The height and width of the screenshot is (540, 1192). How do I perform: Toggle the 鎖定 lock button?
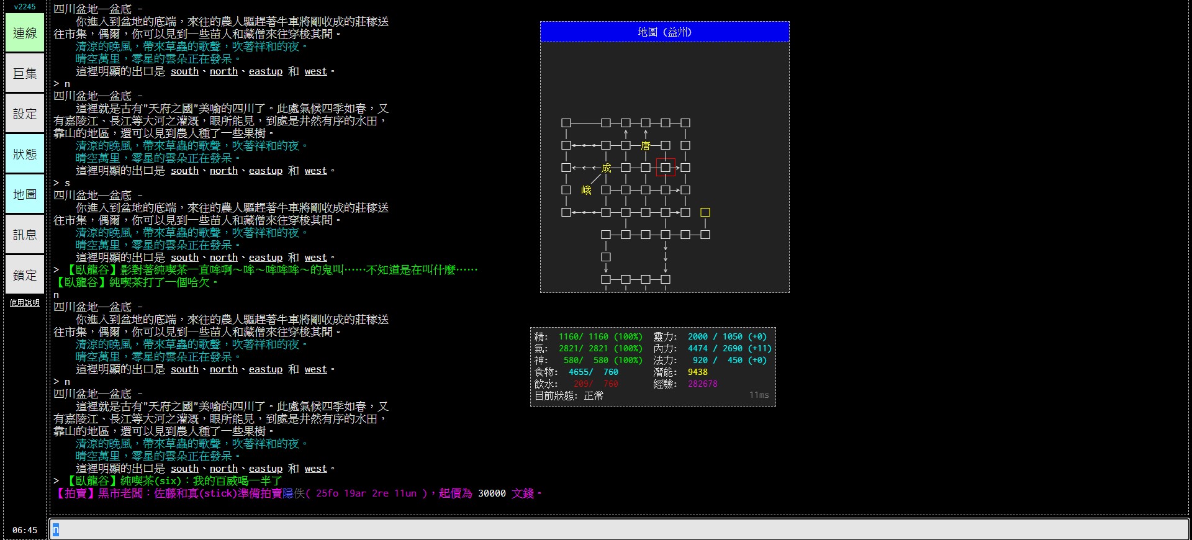point(25,275)
